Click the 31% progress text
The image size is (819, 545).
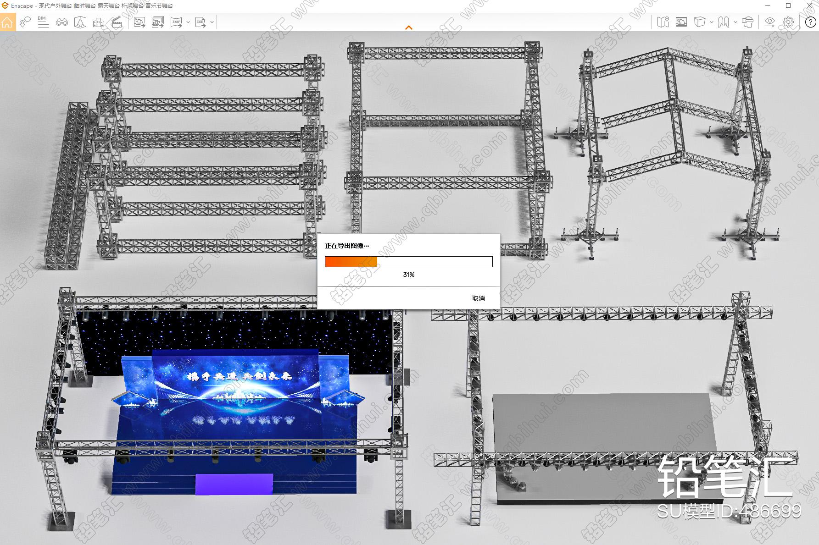(409, 275)
